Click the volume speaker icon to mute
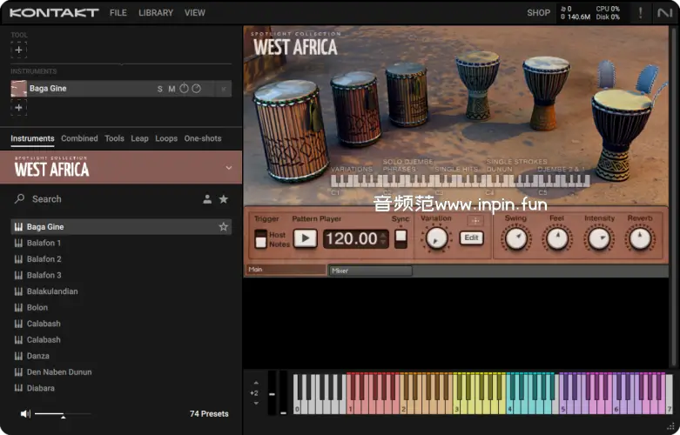The image size is (680, 435). [x=25, y=414]
